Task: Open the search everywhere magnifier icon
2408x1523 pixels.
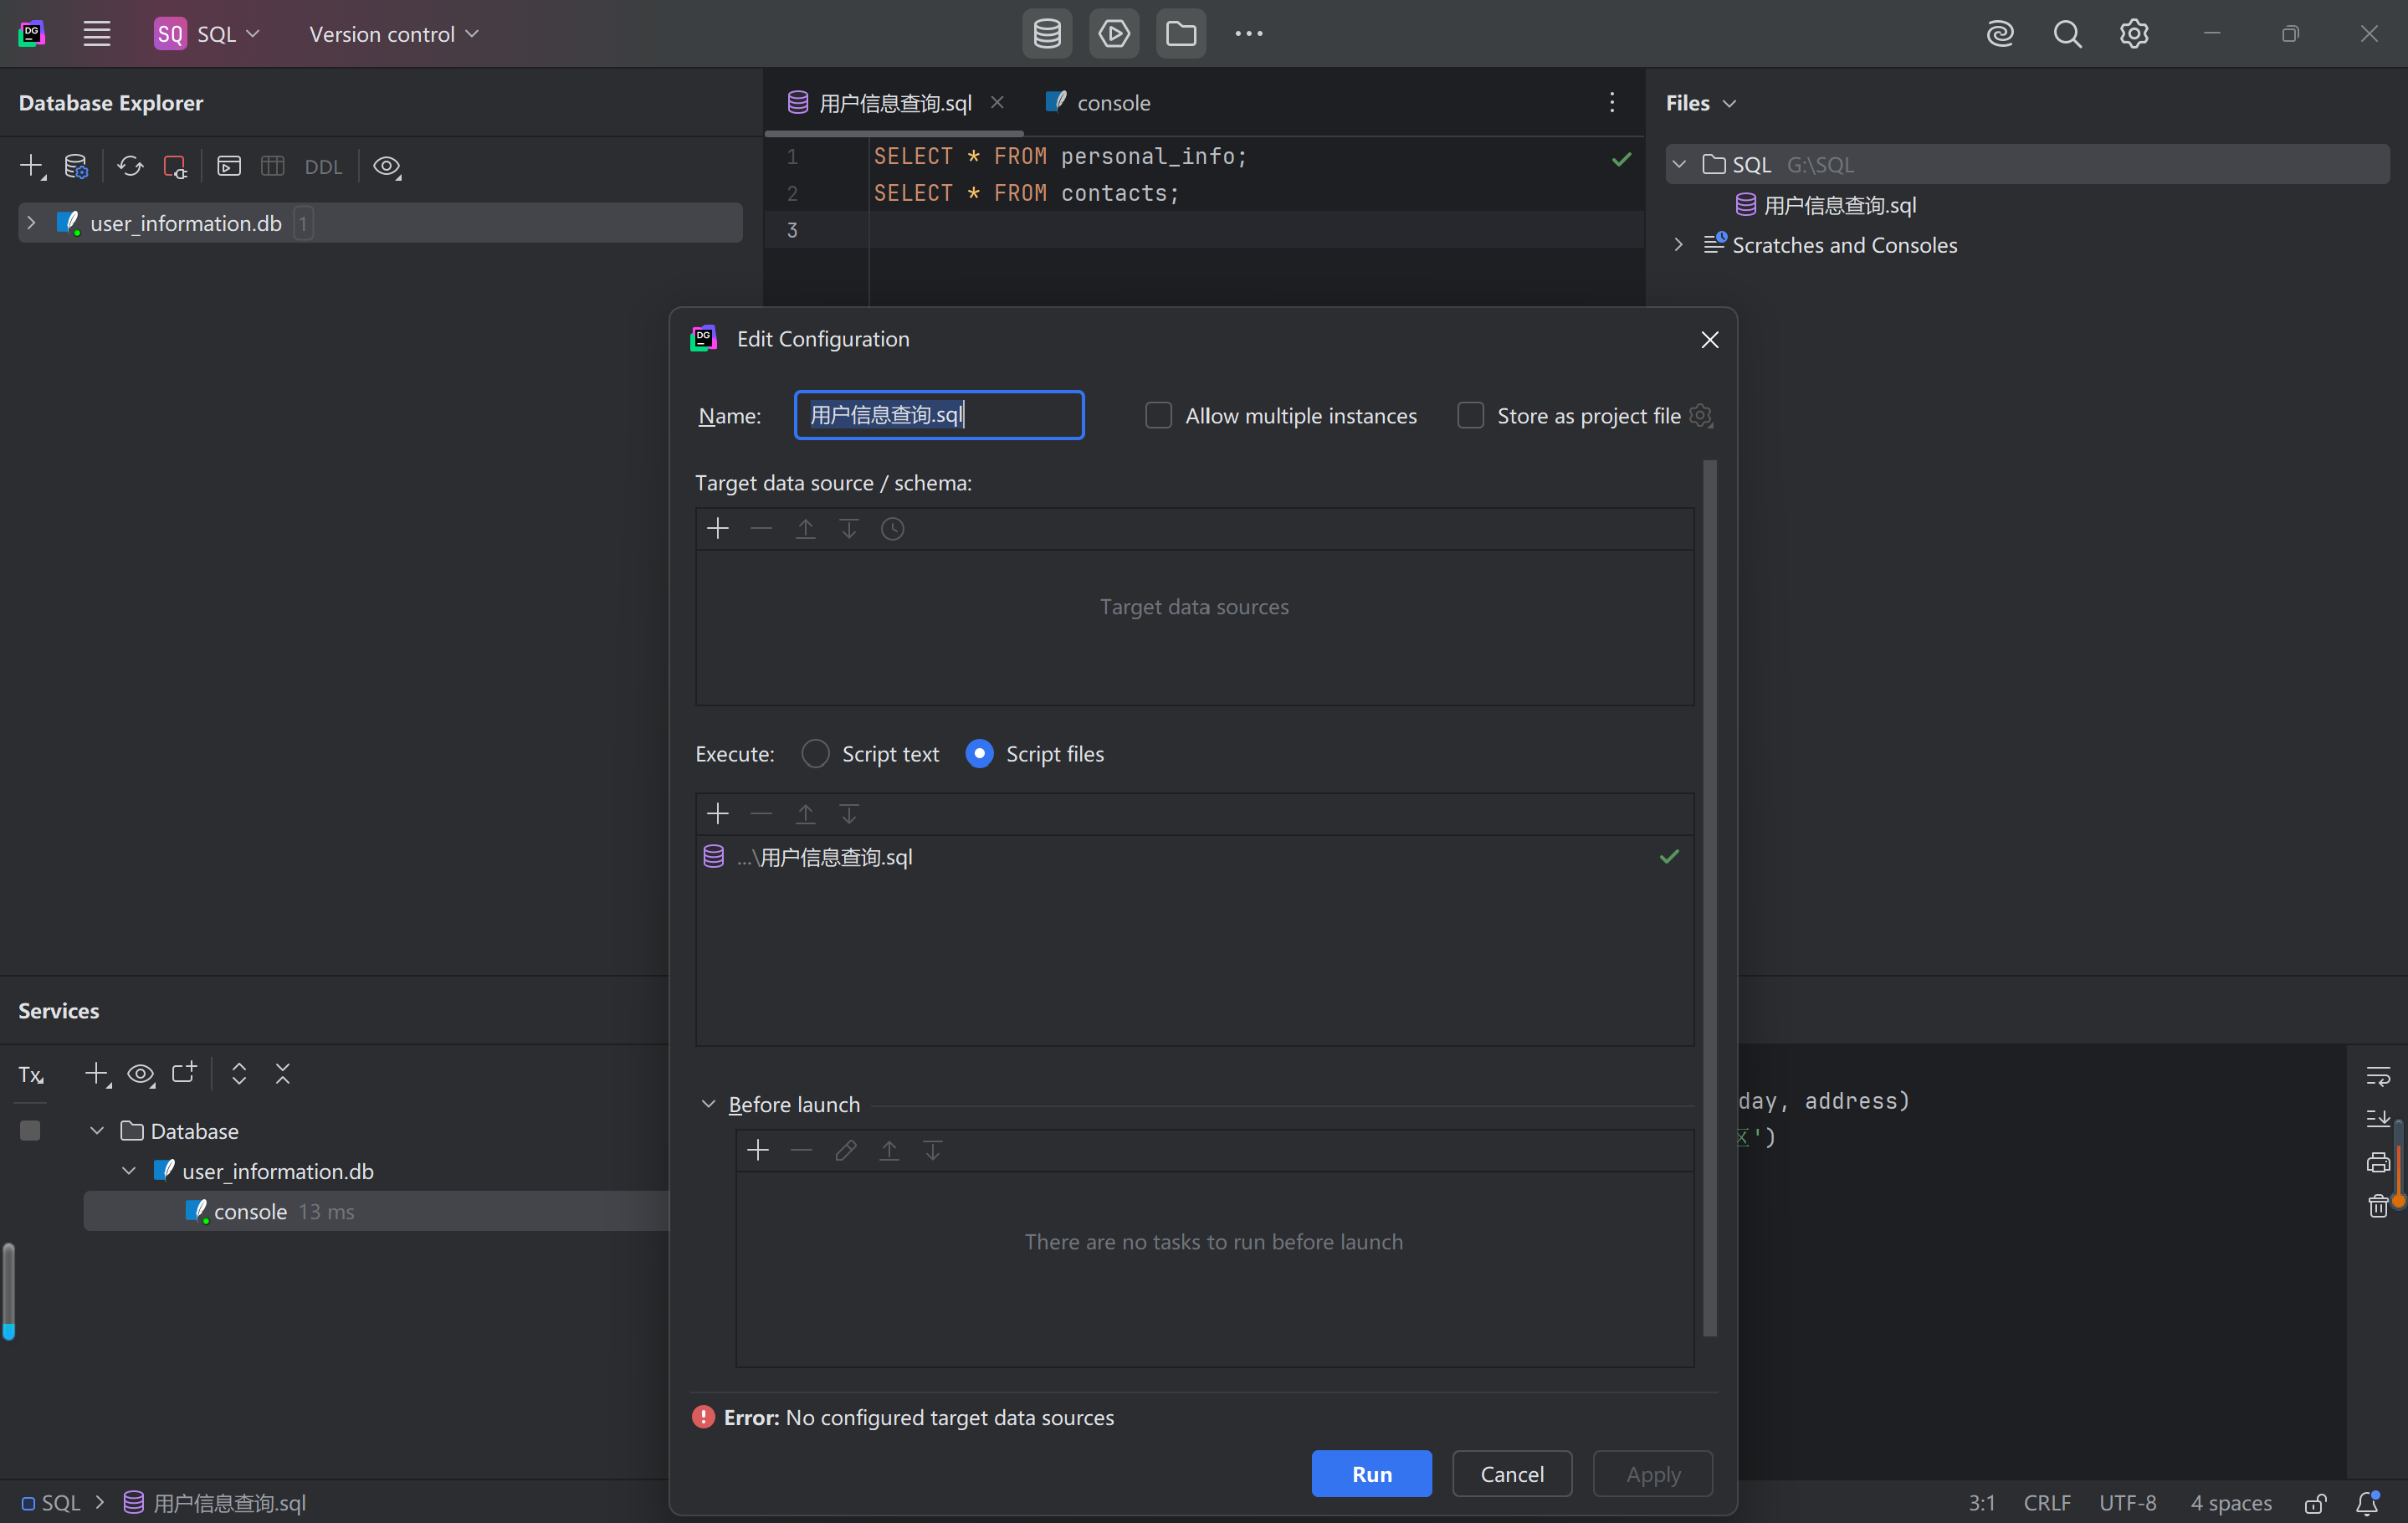Action: (2067, 34)
